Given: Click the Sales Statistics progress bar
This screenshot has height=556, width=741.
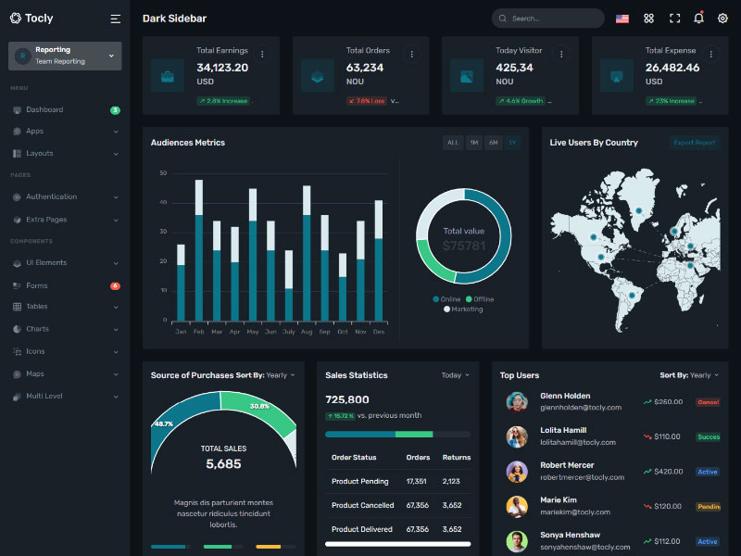Looking at the screenshot, I should click(x=397, y=434).
